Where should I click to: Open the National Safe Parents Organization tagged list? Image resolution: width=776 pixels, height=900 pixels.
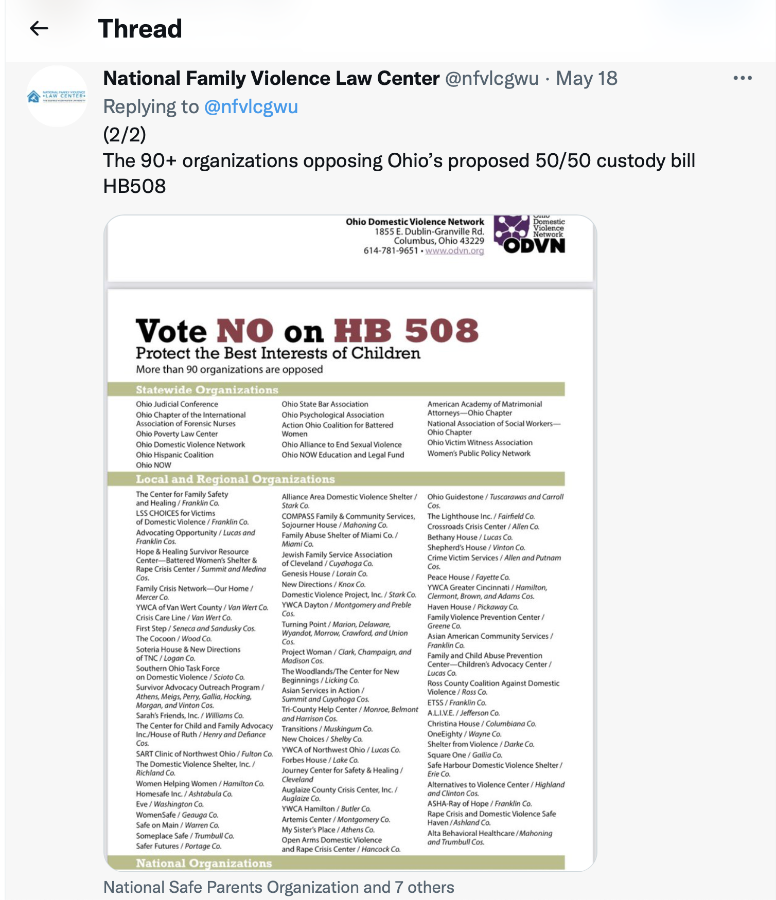pos(278,887)
